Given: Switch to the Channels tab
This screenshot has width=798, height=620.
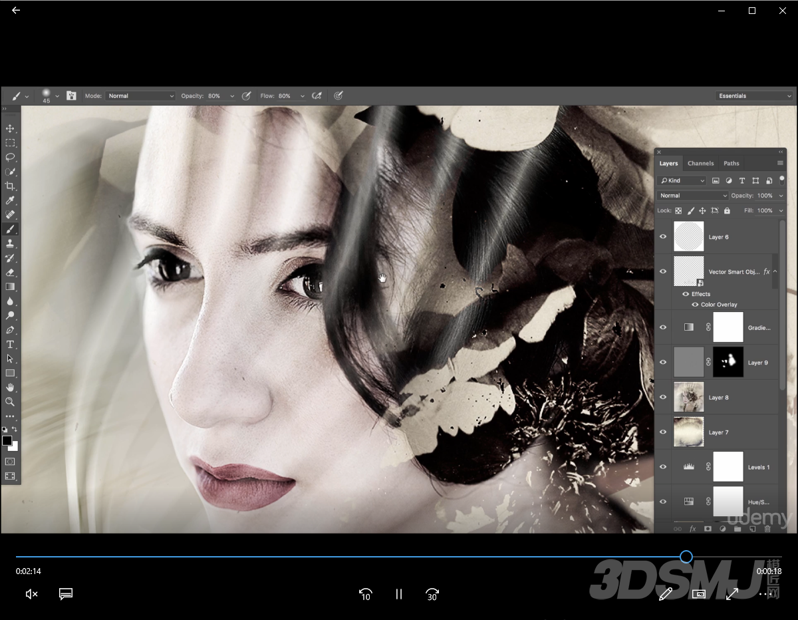Looking at the screenshot, I should pos(700,163).
